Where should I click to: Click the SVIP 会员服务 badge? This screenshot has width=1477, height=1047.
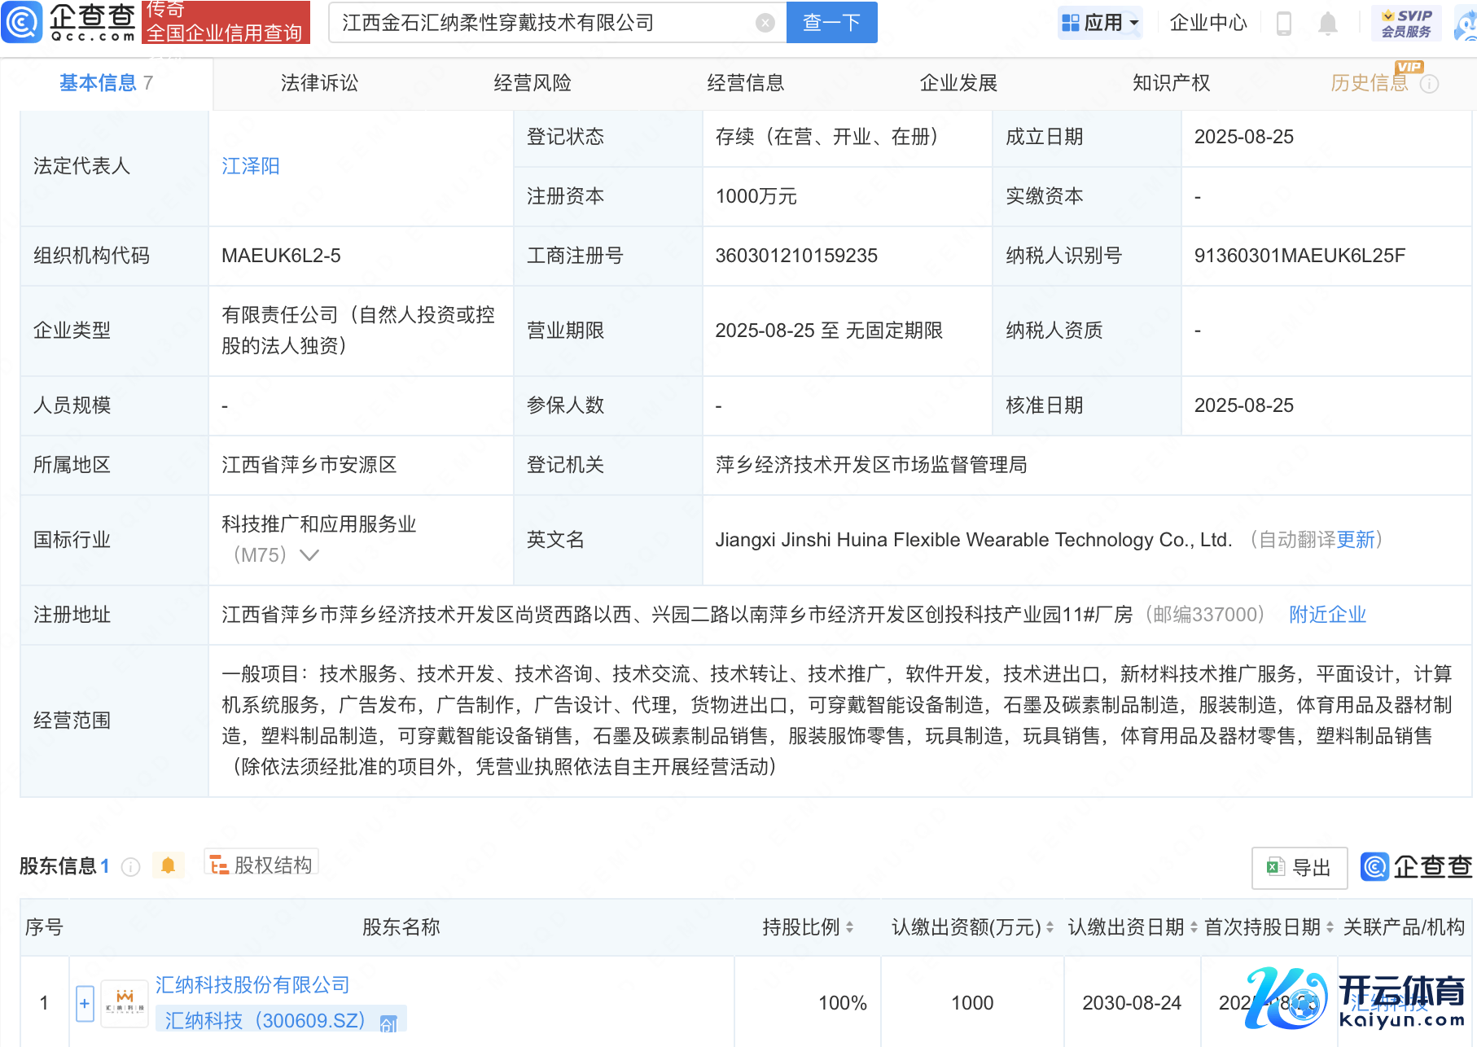point(1406,23)
